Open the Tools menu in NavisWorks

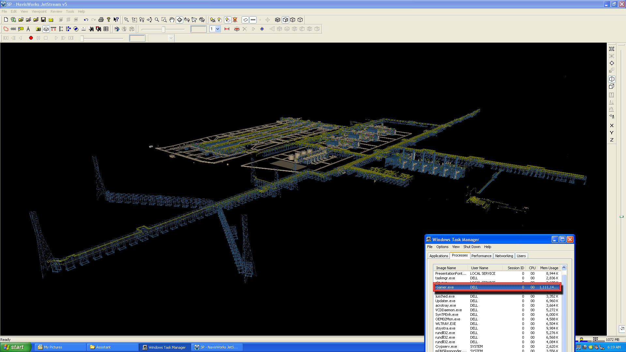[70, 11]
